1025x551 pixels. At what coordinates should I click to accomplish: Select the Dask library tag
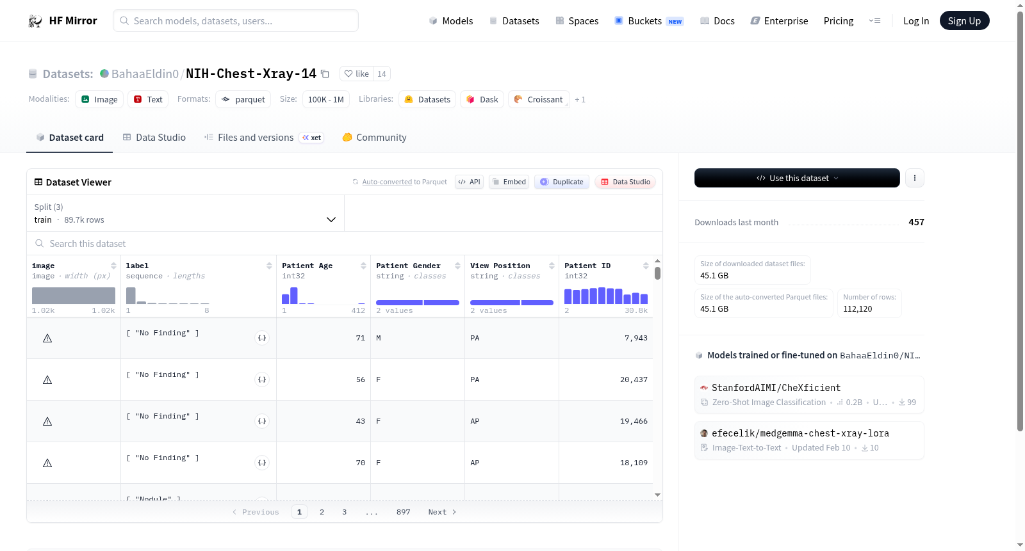(482, 100)
